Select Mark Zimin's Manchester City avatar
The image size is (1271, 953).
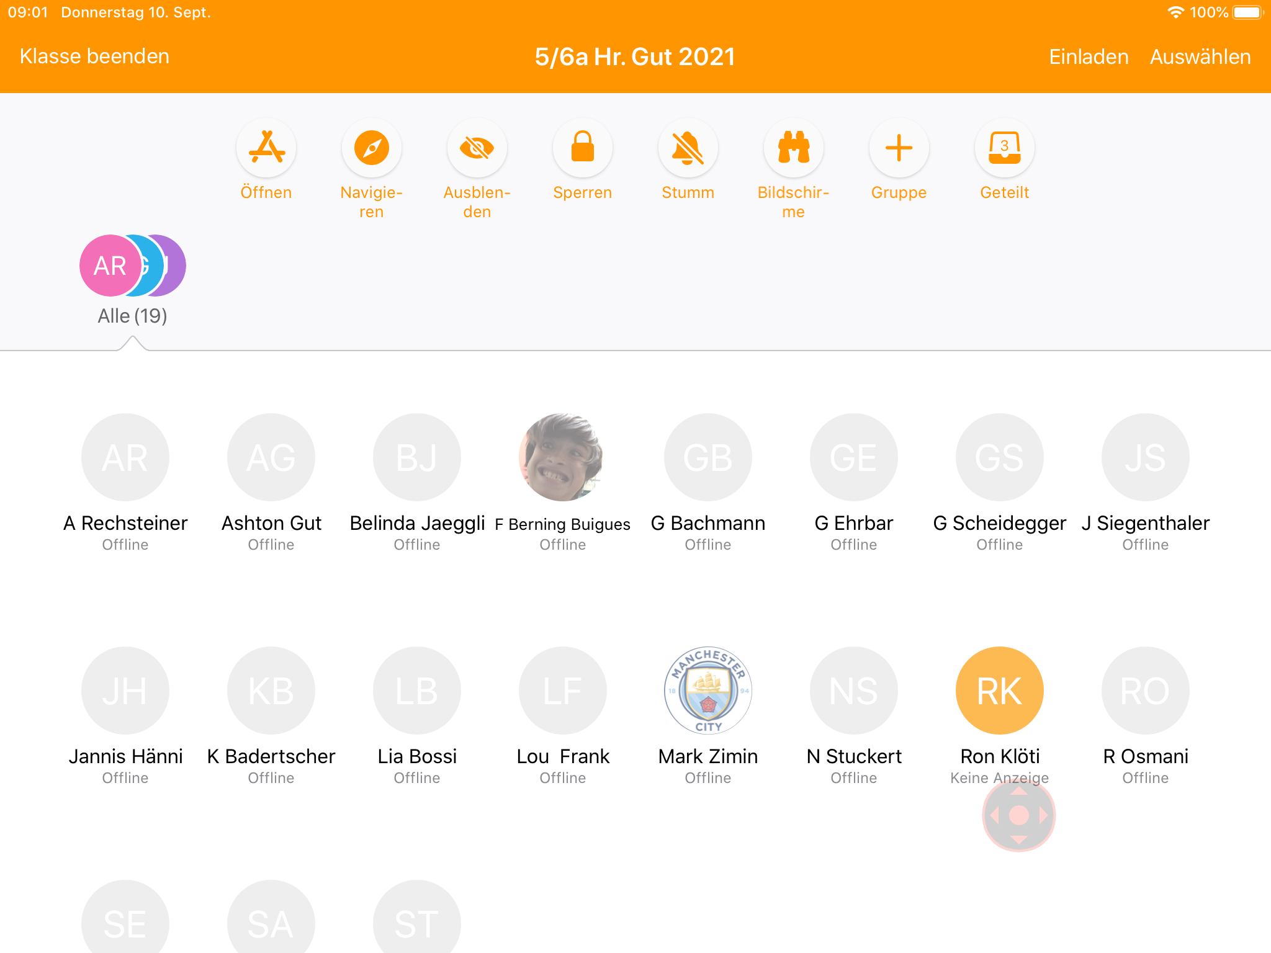(x=708, y=691)
